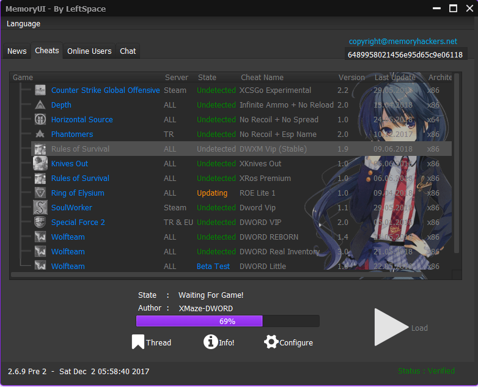Click cheat name No Recoil + Esp Name
The image size is (478, 387).
coord(278,134)
